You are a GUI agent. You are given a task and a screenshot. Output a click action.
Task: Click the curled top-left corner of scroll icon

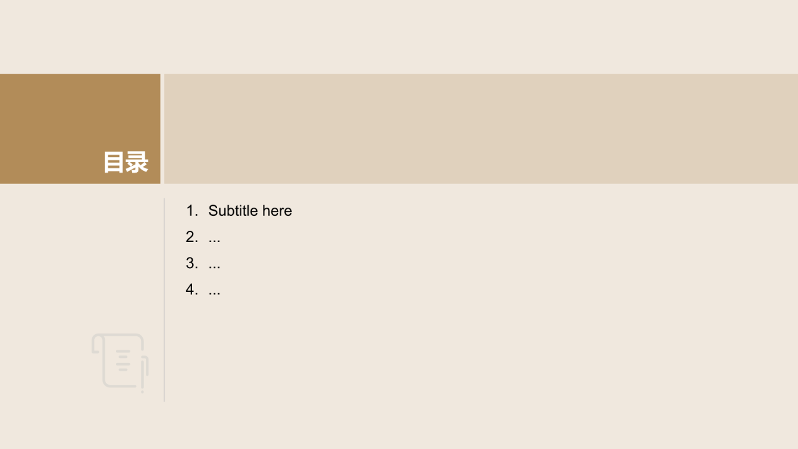click(x=97, y=344)
